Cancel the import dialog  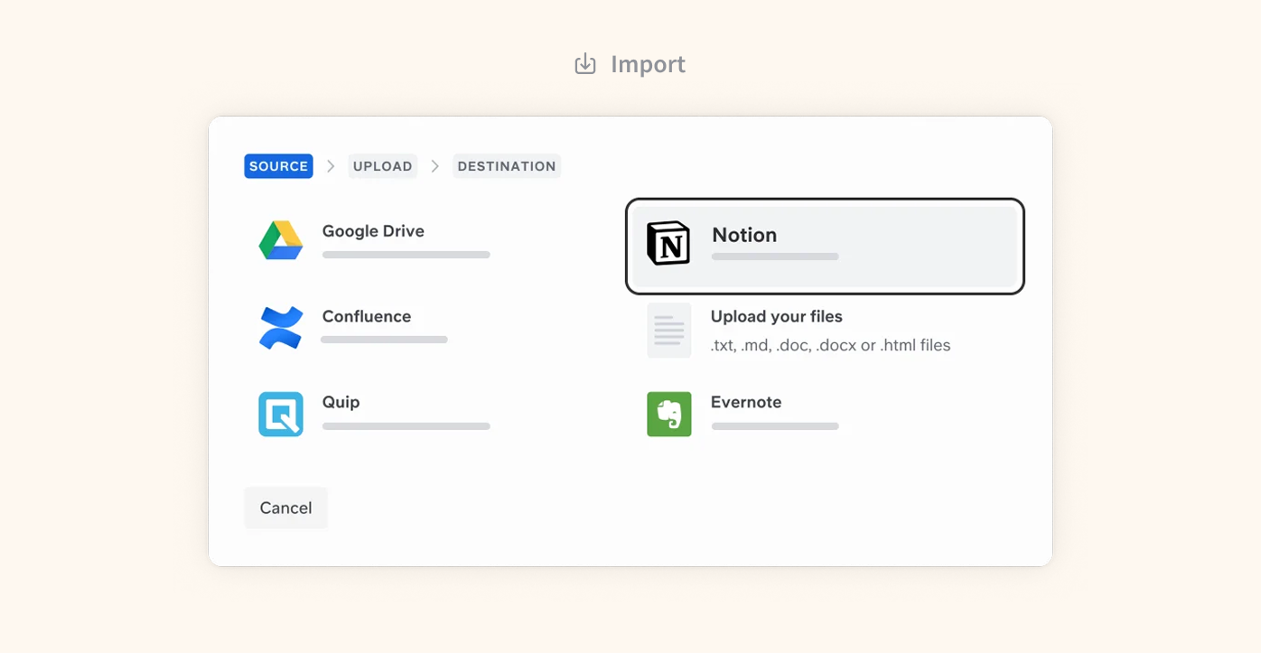coord(285,508)
